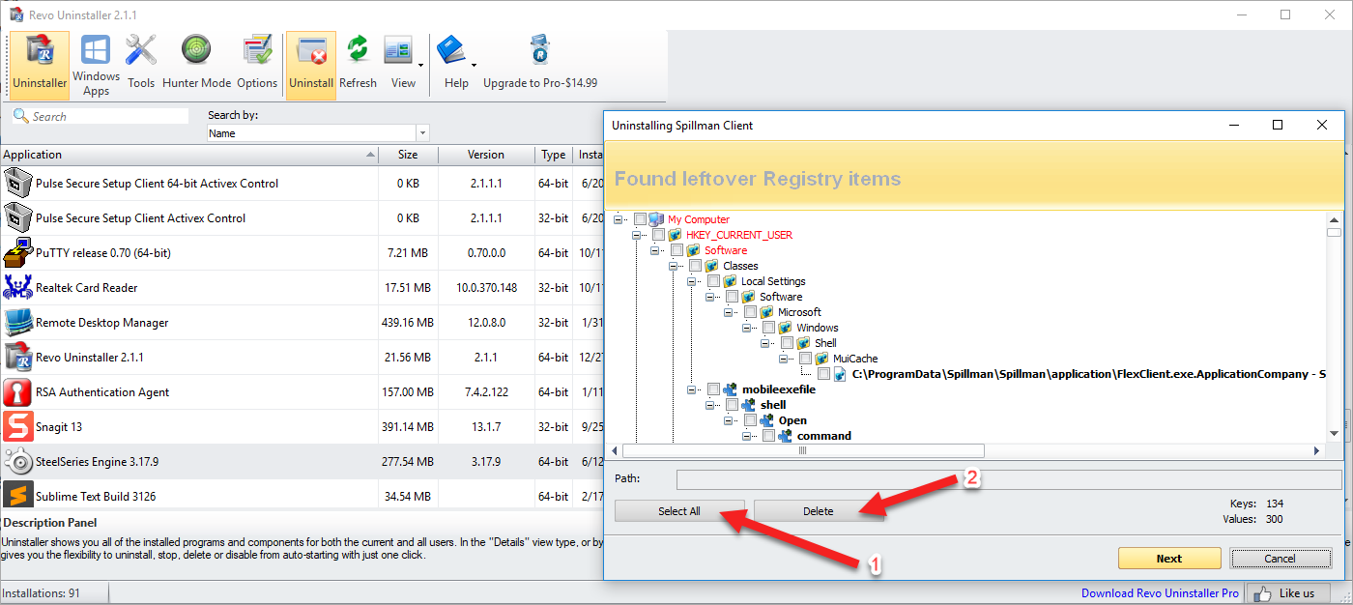This screenshot has height=605, width=1353.
Task: Check the MuiCache checkbox
Action: coord(805,359)
